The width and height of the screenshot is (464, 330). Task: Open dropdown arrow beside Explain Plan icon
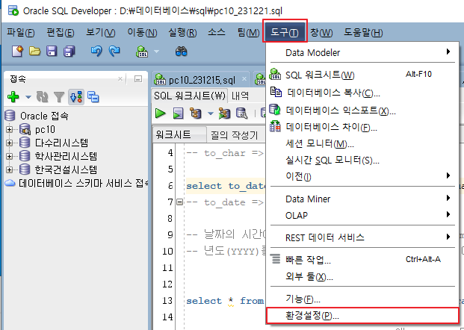tap(211, 113)
